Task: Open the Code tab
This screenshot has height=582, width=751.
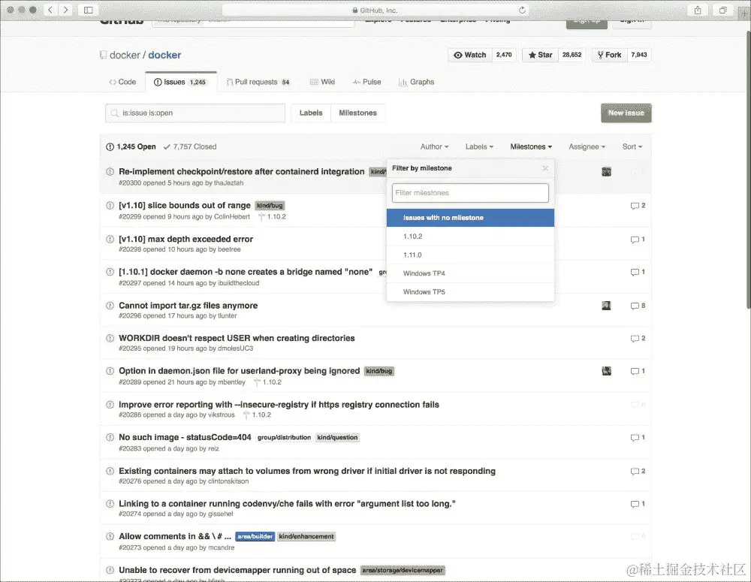Action: point(122,81)
